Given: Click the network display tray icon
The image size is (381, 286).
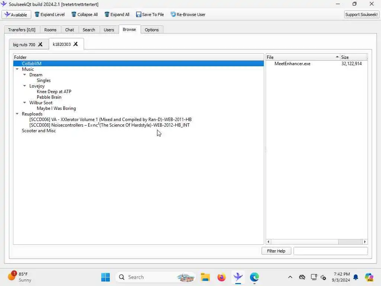Looking at the screenshot, I should coord(314,277).
